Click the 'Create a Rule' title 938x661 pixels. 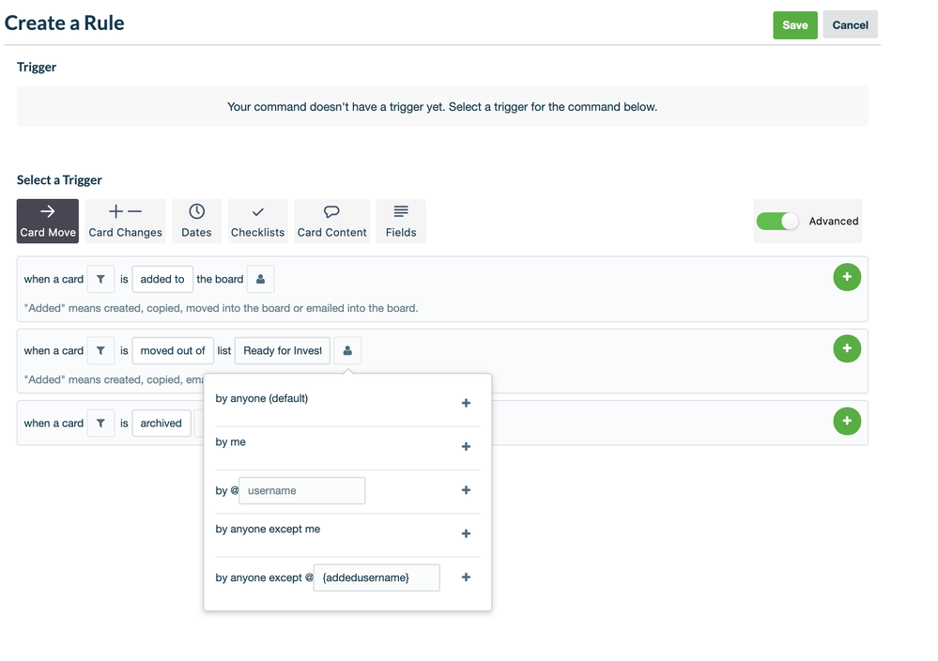pos(64,23)
